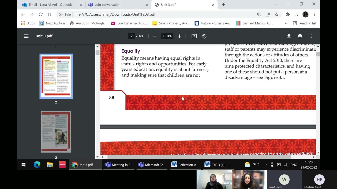The width and height of the screenshot is (337, 189).
Task: Bookmark this page with the star
Action: (277, 14)
